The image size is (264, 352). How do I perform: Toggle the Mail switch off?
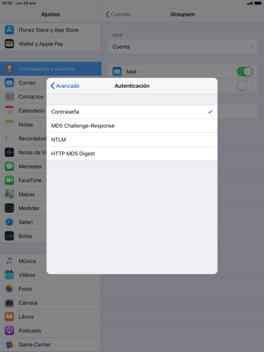pyautogui.click(x=245, y=72)
